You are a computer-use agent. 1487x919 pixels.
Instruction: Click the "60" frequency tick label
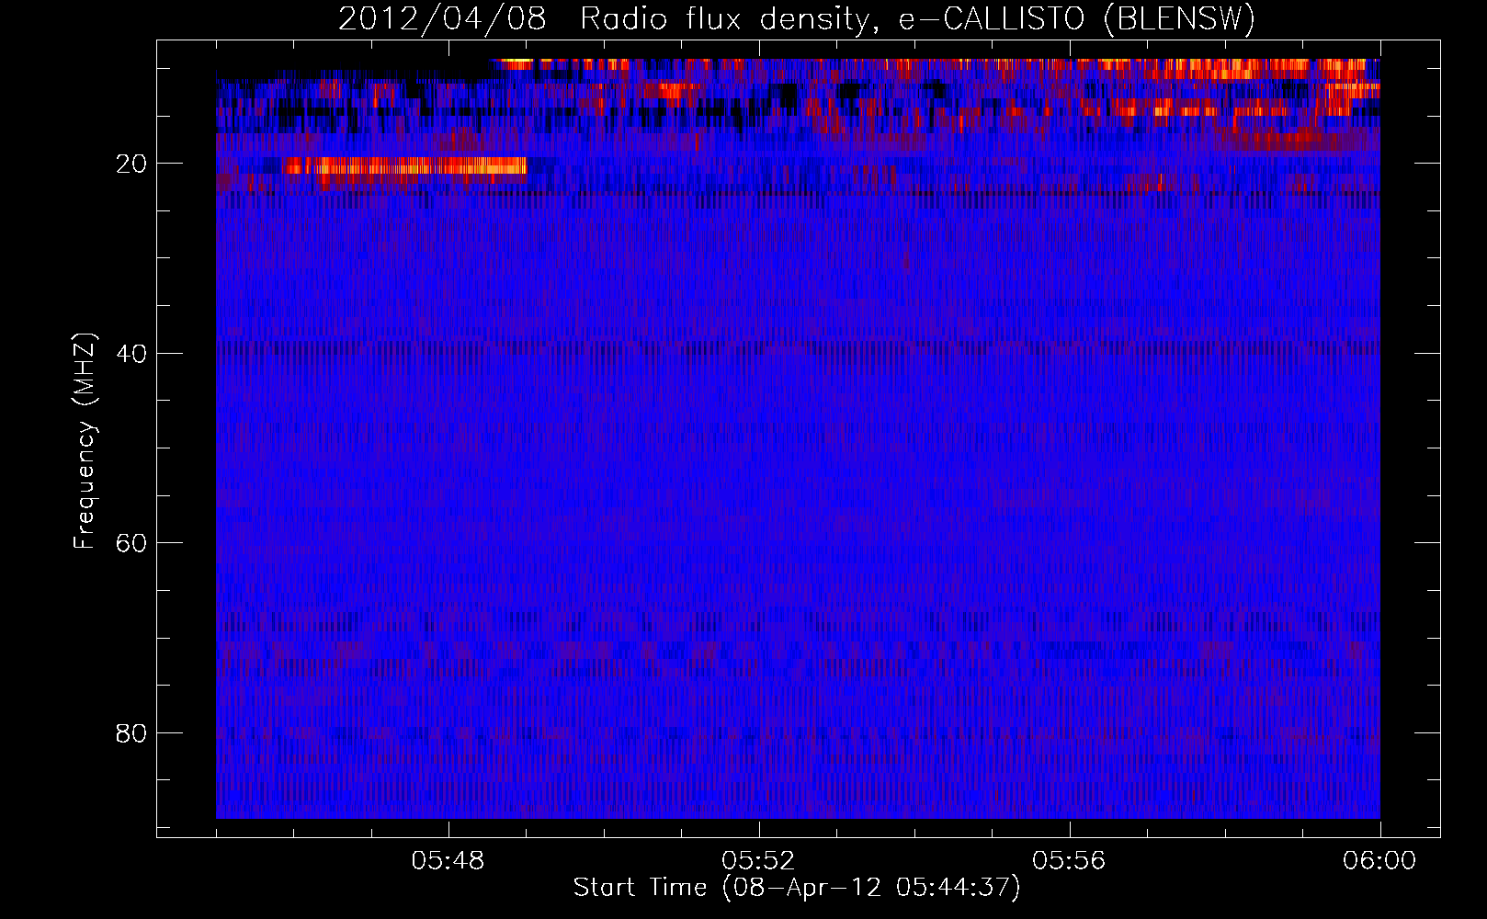[131, 543]
